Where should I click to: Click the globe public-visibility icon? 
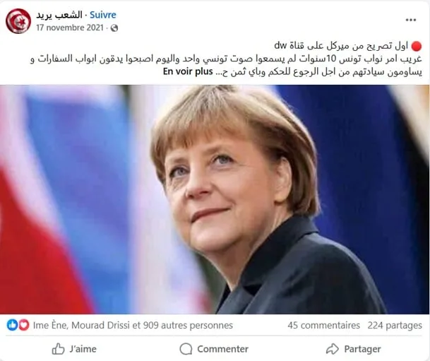114,28
